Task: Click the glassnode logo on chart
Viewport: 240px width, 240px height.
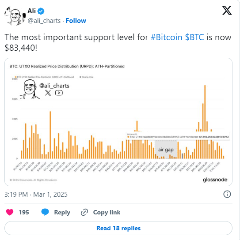Action: [215, 180]
